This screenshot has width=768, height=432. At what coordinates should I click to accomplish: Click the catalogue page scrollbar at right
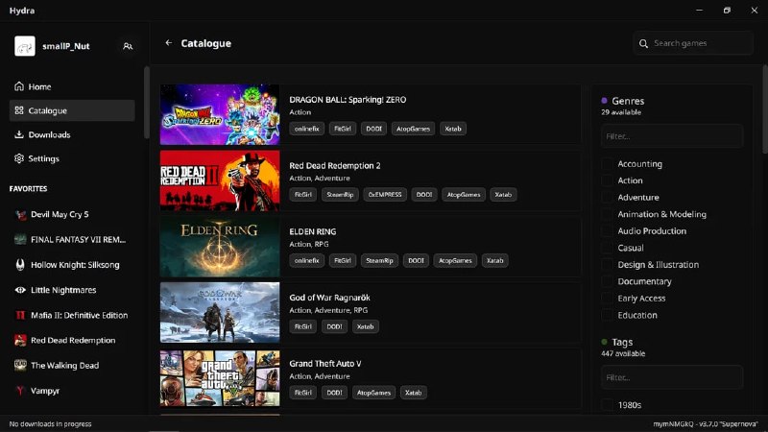765,109
